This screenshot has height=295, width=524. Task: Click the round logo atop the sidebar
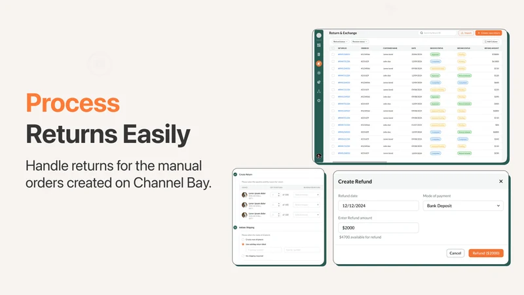[319, 35]
